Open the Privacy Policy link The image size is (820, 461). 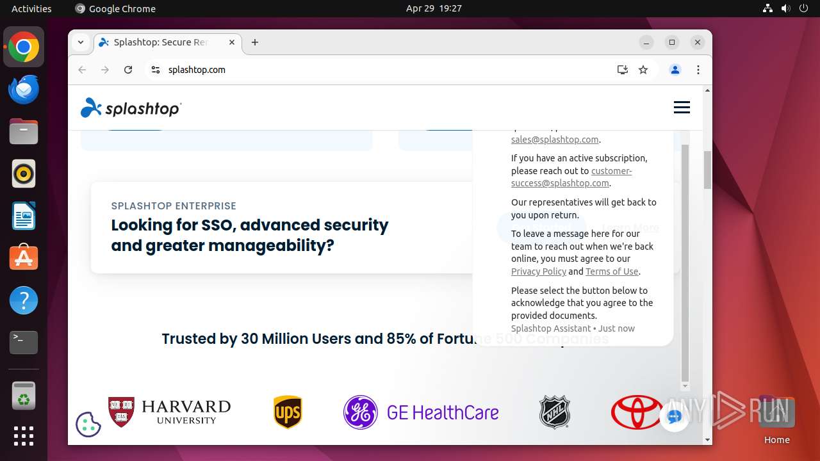539,271
